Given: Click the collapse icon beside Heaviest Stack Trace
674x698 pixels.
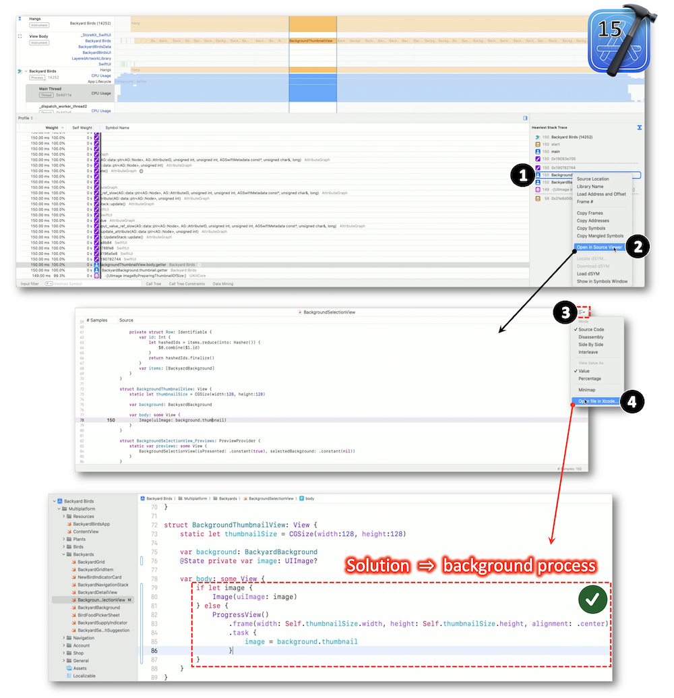Looking at the screenshot, I should (640, 127).
